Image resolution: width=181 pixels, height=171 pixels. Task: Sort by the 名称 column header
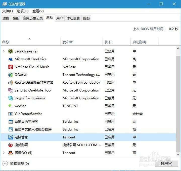pos(30,42)
